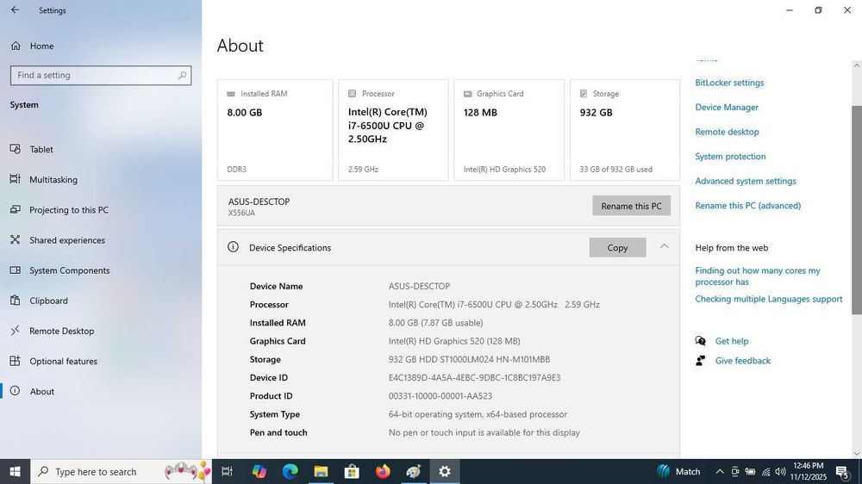
Task: Open Advanced system settings link
Action: (746, 181)
